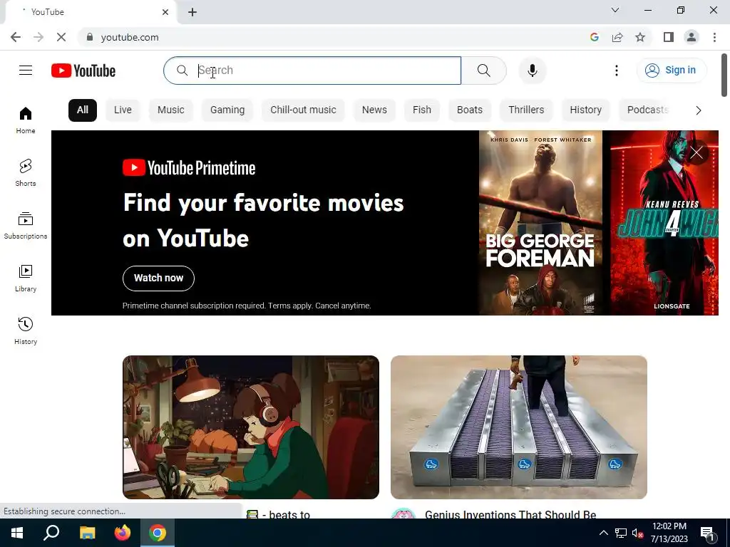Click the Sign in button
Screen dimensions: 730x547
coord(671,71)
